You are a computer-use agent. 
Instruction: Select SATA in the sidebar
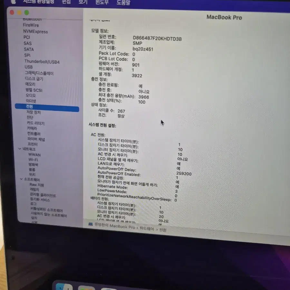pos(29,49)
